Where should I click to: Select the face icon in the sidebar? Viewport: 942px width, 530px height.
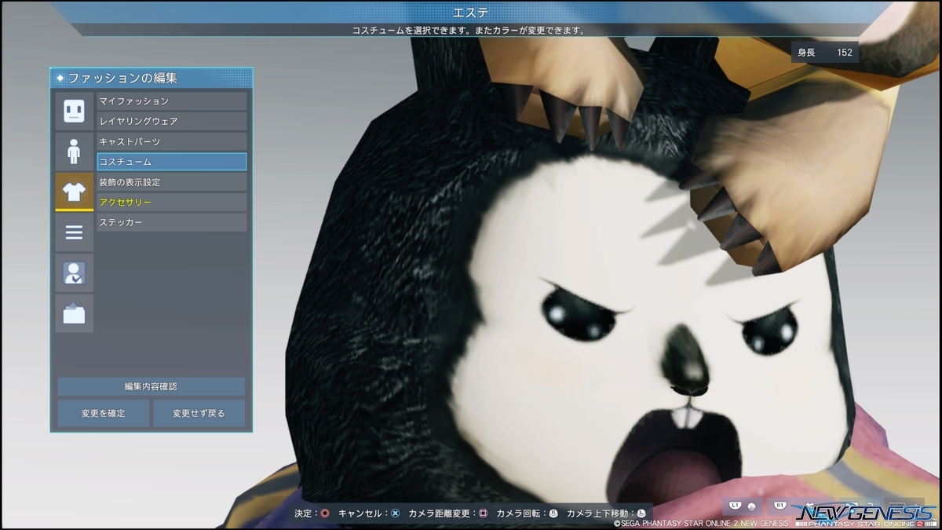[74, 111]
